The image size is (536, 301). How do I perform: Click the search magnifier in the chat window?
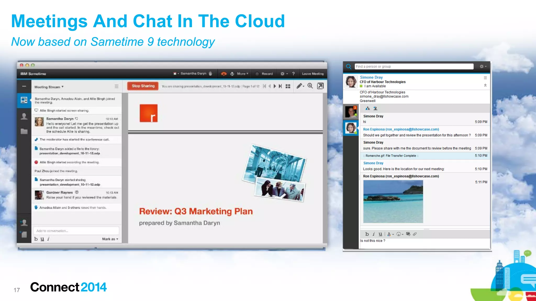point(349,67)
